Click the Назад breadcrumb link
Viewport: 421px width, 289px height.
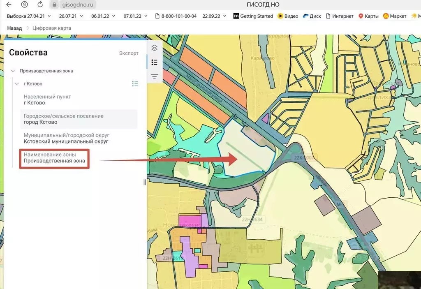14,28
